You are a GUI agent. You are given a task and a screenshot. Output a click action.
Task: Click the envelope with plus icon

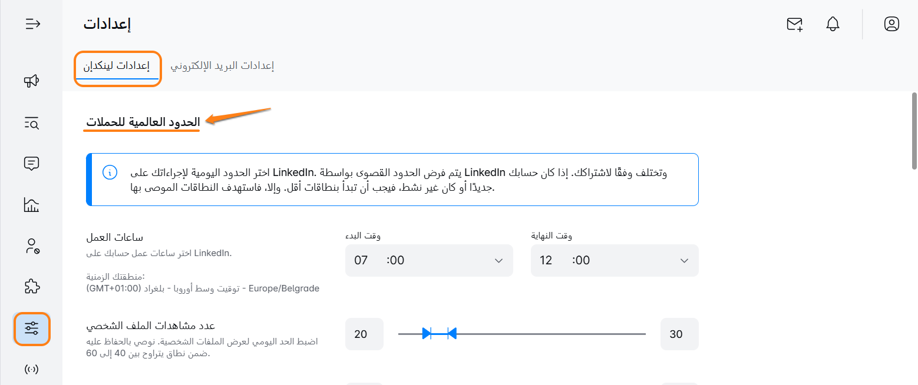point(795,24)
